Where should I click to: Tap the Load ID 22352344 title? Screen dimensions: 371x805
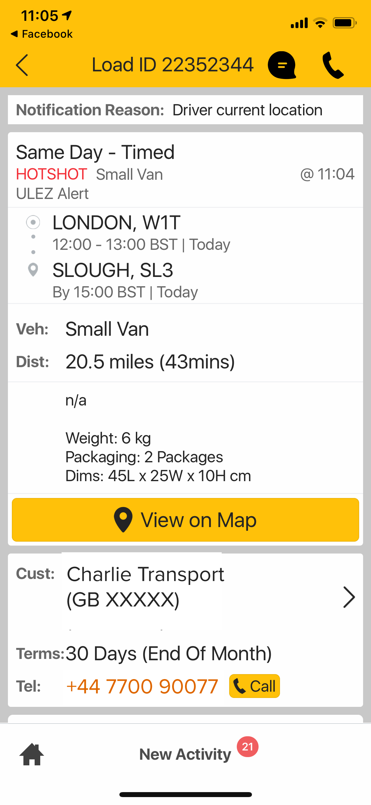[172, 65]
